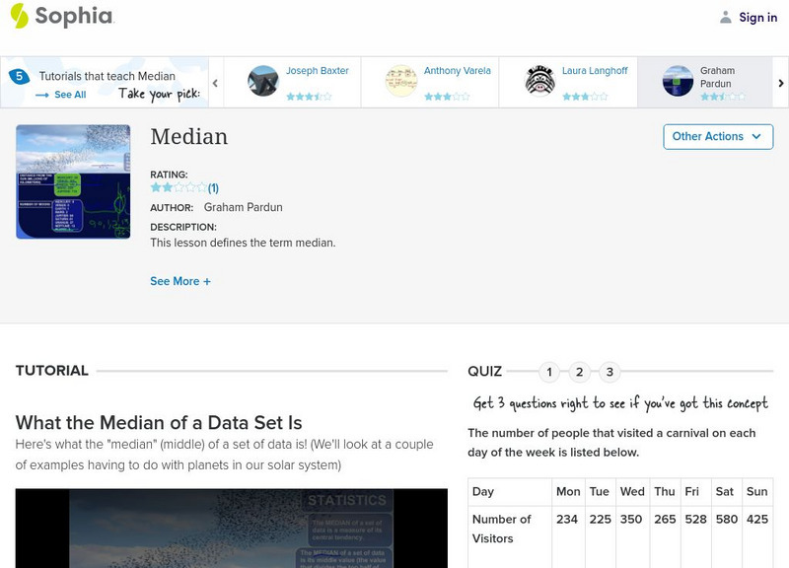
Task: Click the value 234 in the visitors table
Action: [x=566, y=520]
